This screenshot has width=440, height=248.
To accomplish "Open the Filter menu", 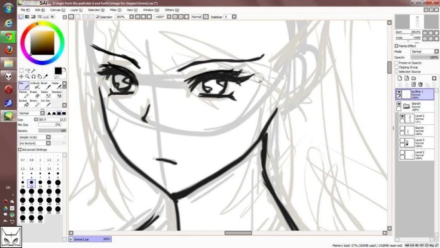I will tap(115, 10).
